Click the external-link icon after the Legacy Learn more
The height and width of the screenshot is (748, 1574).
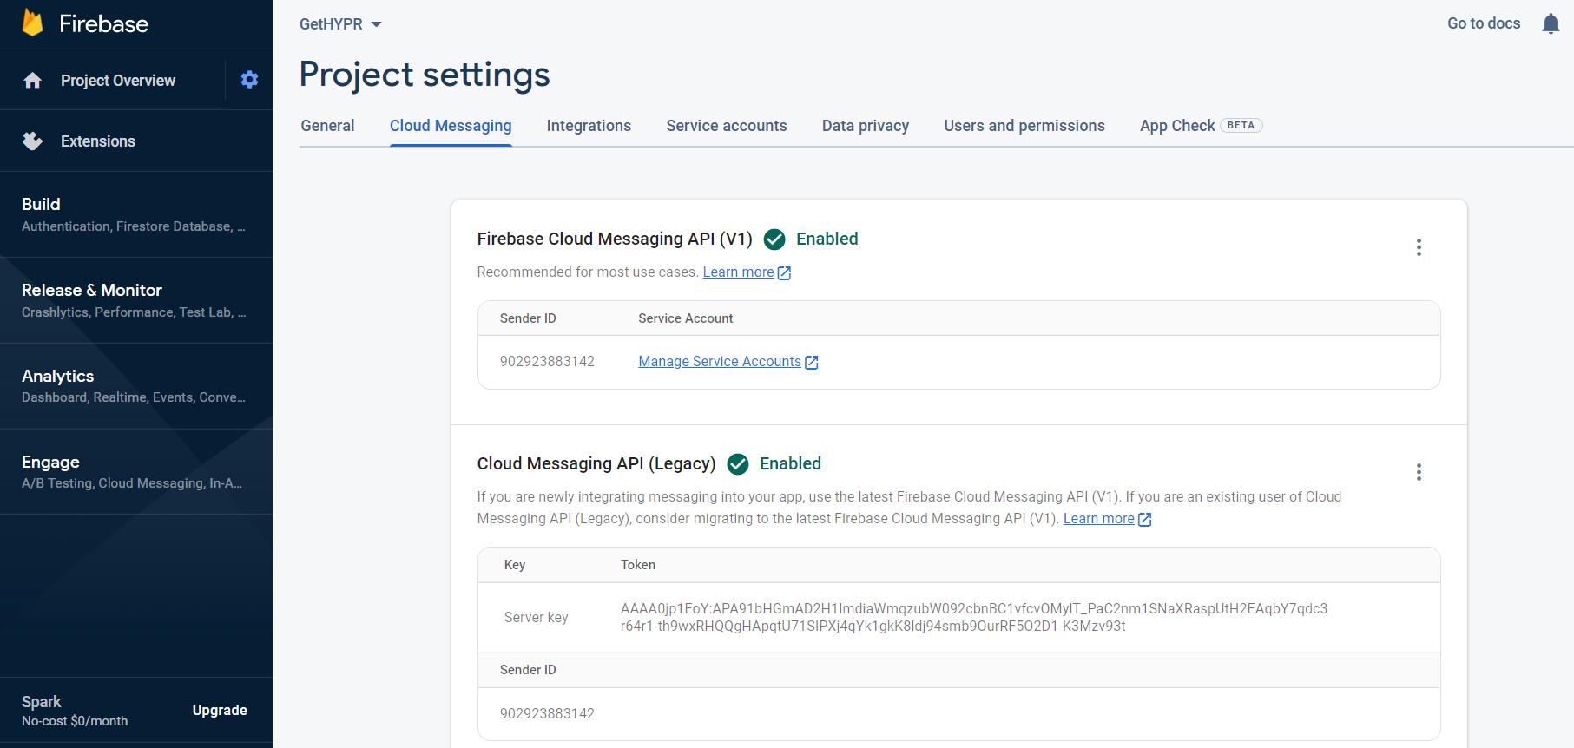point(1144,519)
